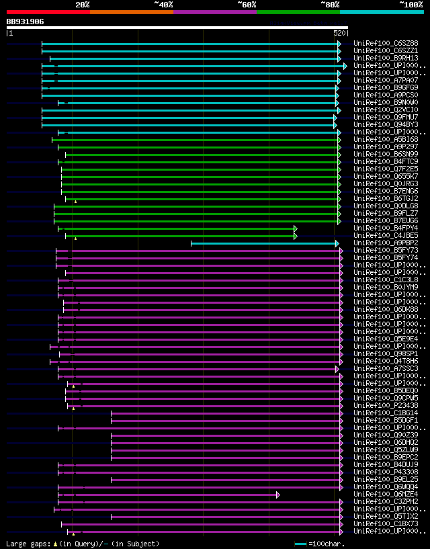Select UniRef100_B7ENG6 label
This screenshot has width=430, height=549.
pyautogui.click(x=386, y=191)
